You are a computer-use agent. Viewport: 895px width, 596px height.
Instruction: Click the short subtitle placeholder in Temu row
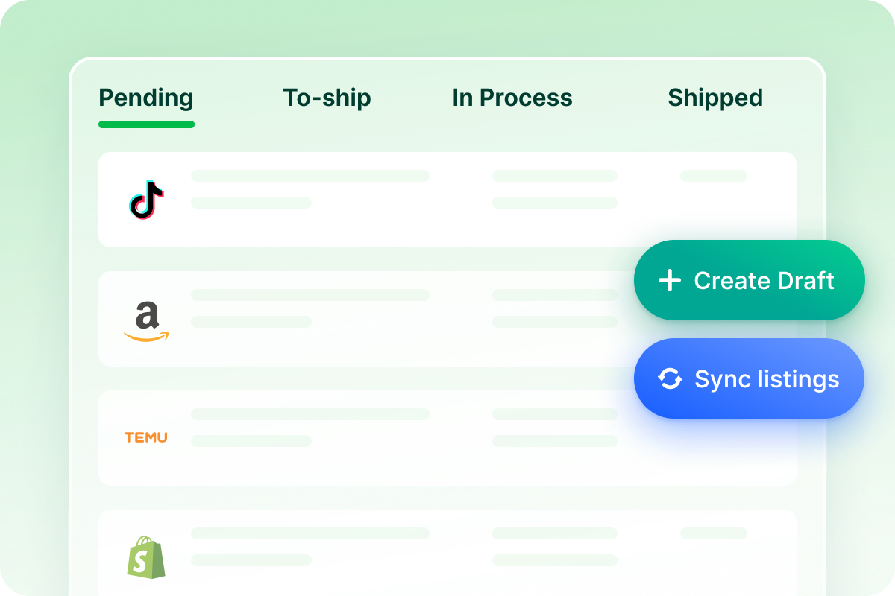click(x=251, y=441)
